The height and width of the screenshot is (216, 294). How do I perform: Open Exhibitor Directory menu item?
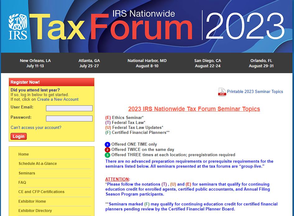tap(35, 211)
